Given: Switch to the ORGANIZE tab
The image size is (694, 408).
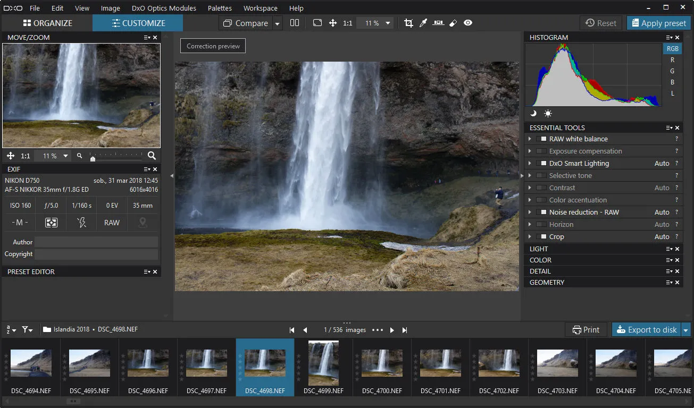Looking at the screenshot, I should pos(47,23).
